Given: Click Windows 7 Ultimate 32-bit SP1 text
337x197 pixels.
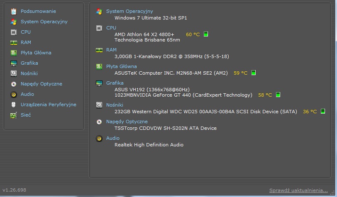Looking at the screenshot, I should coord(151,18).
